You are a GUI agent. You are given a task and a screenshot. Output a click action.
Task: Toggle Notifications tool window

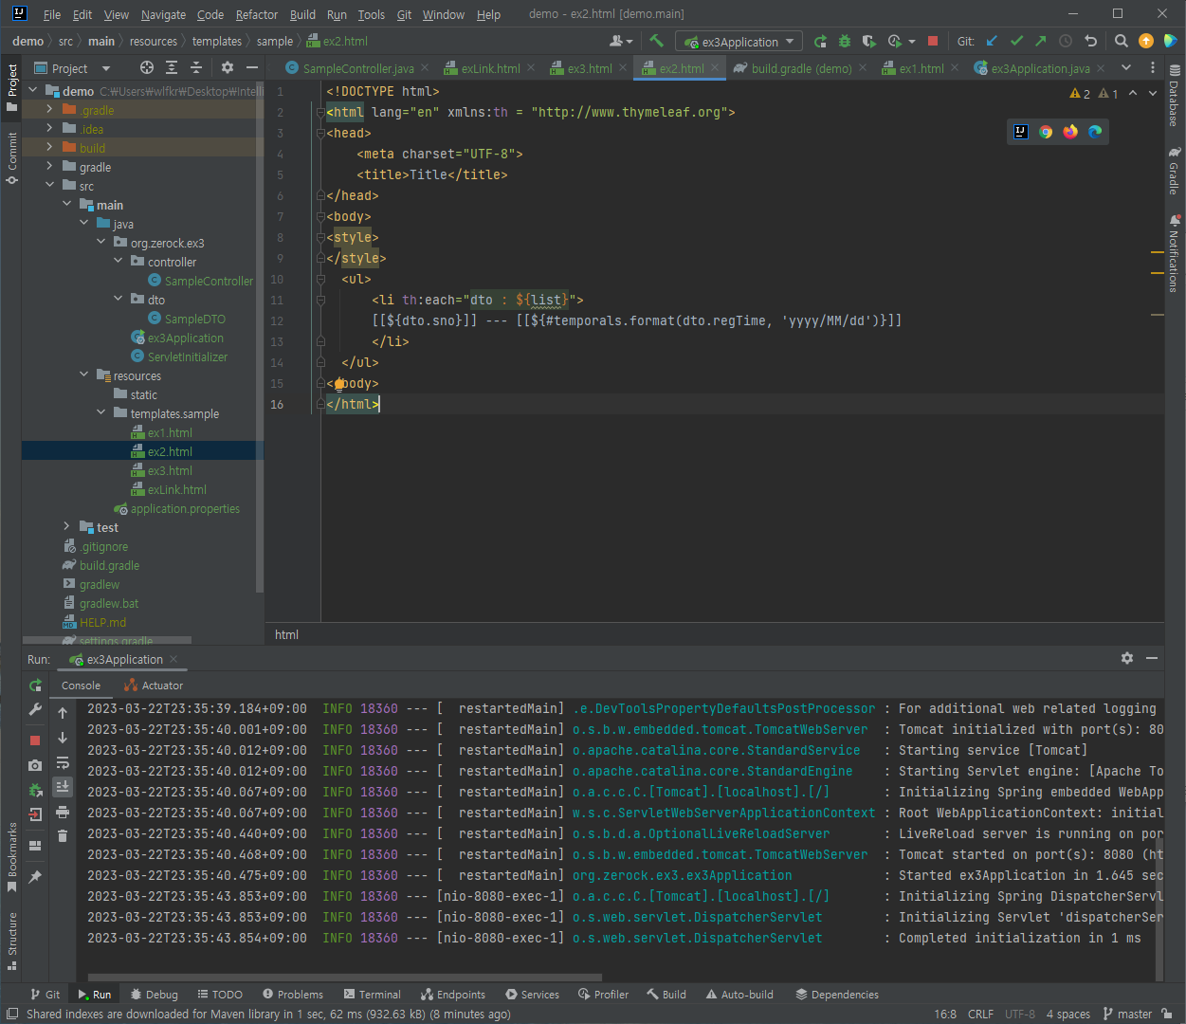(x=1175, y=254)
